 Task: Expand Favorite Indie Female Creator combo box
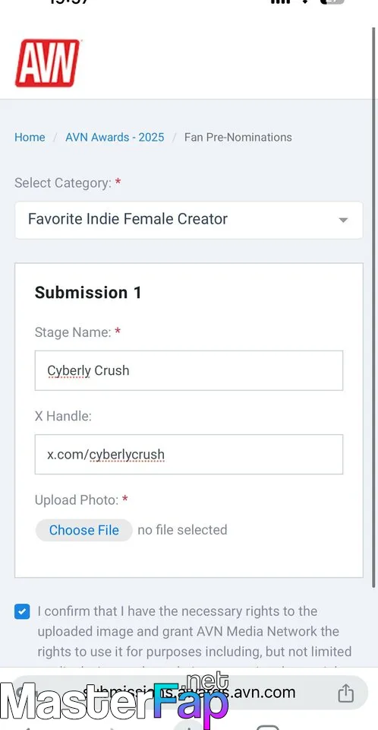[189, 220]
